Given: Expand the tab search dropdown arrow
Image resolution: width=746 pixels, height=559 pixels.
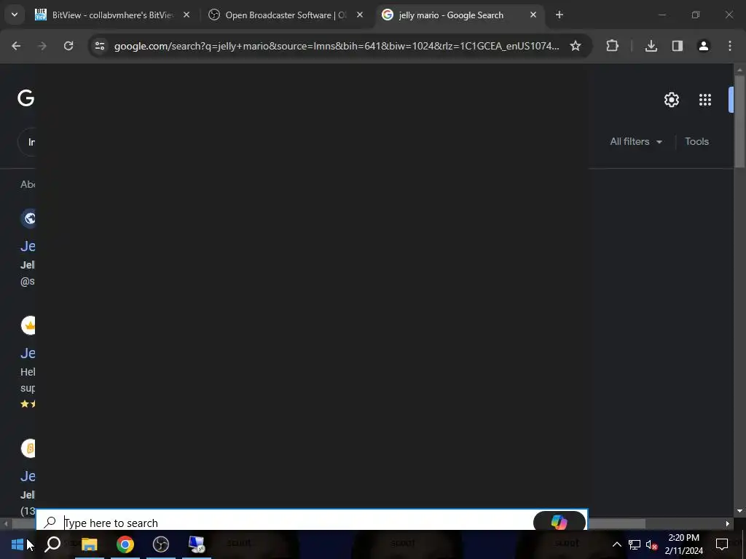Looking at the screenshot, I should [x=15, y=15].
